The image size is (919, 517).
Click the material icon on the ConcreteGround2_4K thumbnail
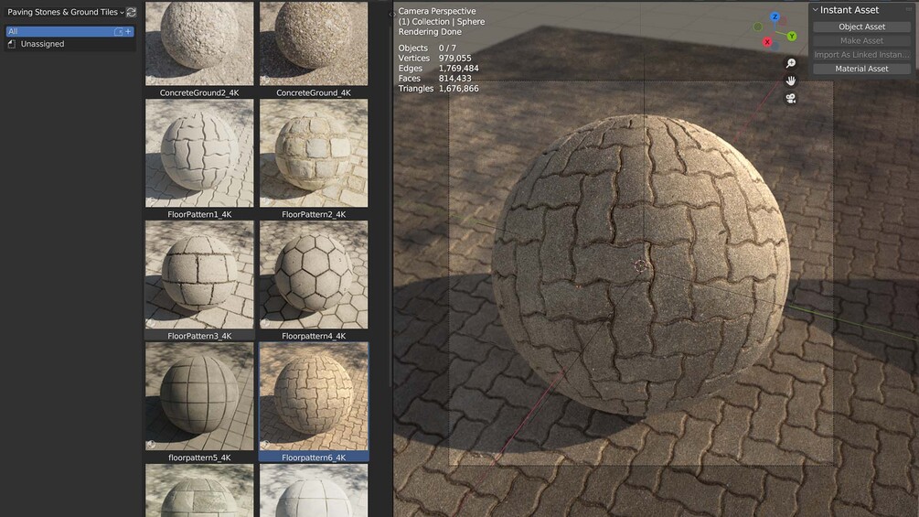(x=151, y=80)
